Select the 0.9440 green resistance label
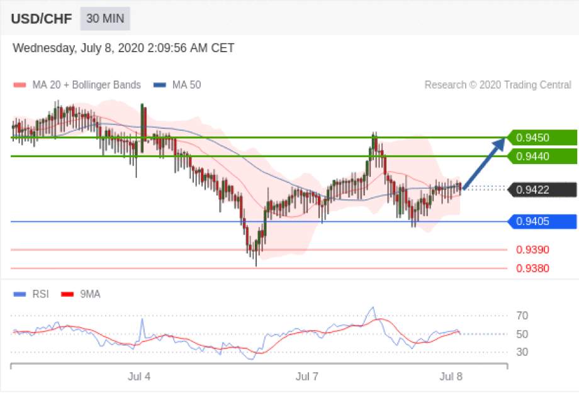The height and width of the screenshot is (393, 579). coord(542,157)
